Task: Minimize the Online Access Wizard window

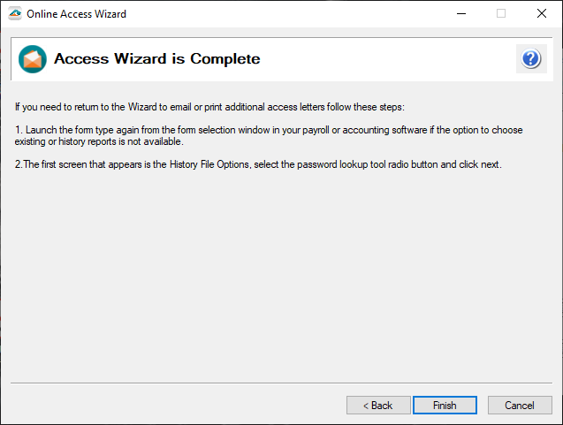Action: [460, 13]
